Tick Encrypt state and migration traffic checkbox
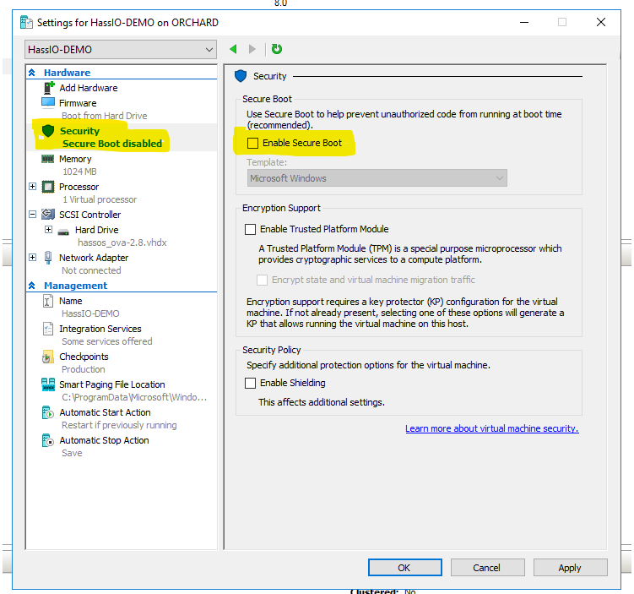Screen dimensions: 634x594 click(x=262, y=280)
